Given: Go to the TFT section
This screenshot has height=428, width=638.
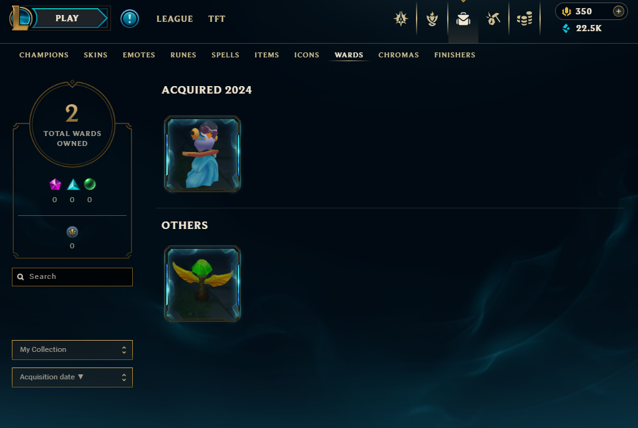Looking at the screenshot, I should point(216,19).
